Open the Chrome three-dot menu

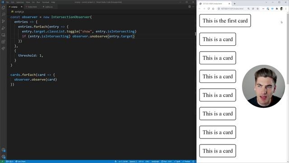pos(286,9)
